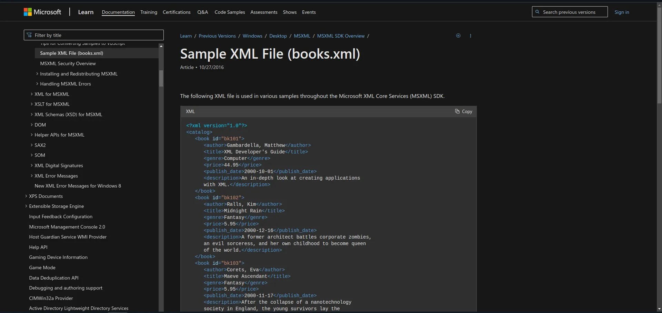
Task: Click the Sign in button
Action: click(622, 12)
